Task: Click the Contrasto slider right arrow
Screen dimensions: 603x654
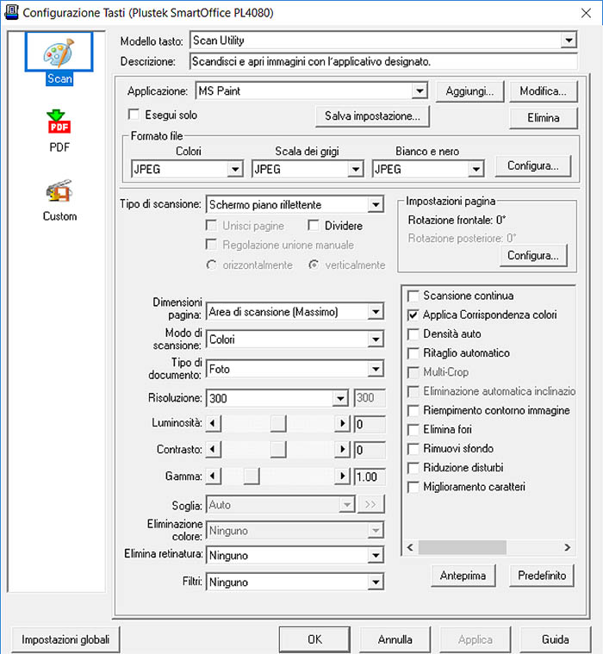Action: pos(343,450)
